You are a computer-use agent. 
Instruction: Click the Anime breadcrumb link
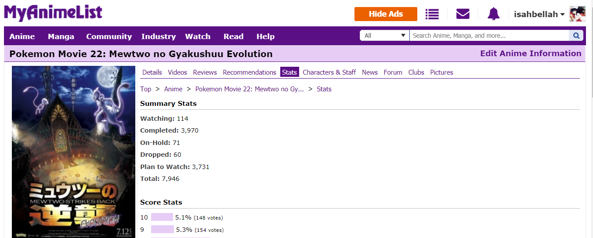click(173, 89)
